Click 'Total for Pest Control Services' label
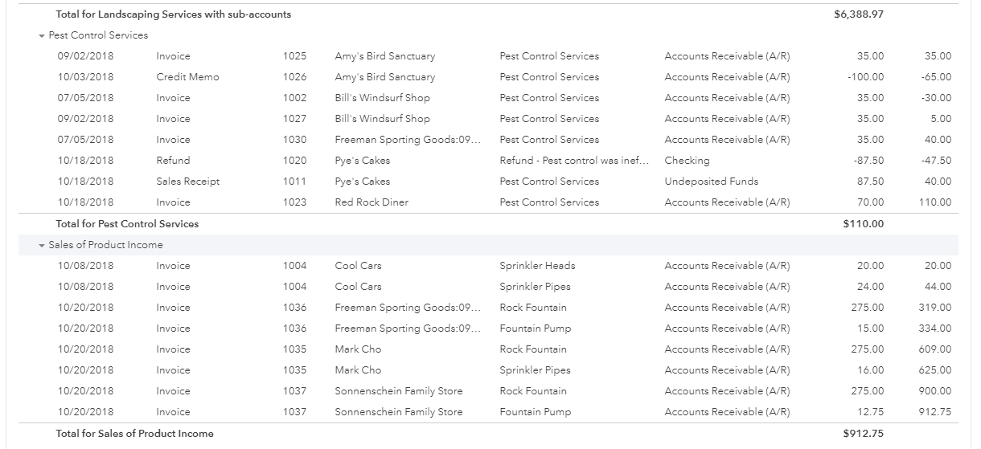This screenshot has height=449, width=981. tap(127, 224)
